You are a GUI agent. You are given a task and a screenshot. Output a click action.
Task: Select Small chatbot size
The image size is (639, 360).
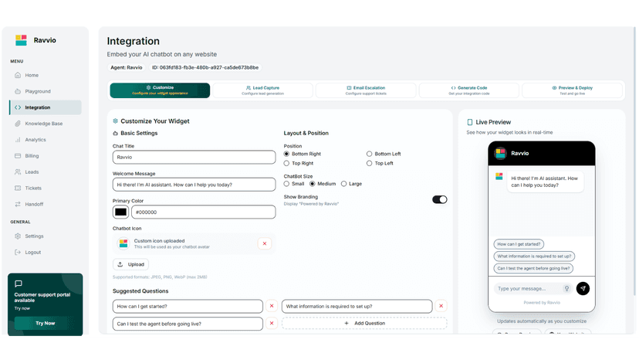point(286,184)
